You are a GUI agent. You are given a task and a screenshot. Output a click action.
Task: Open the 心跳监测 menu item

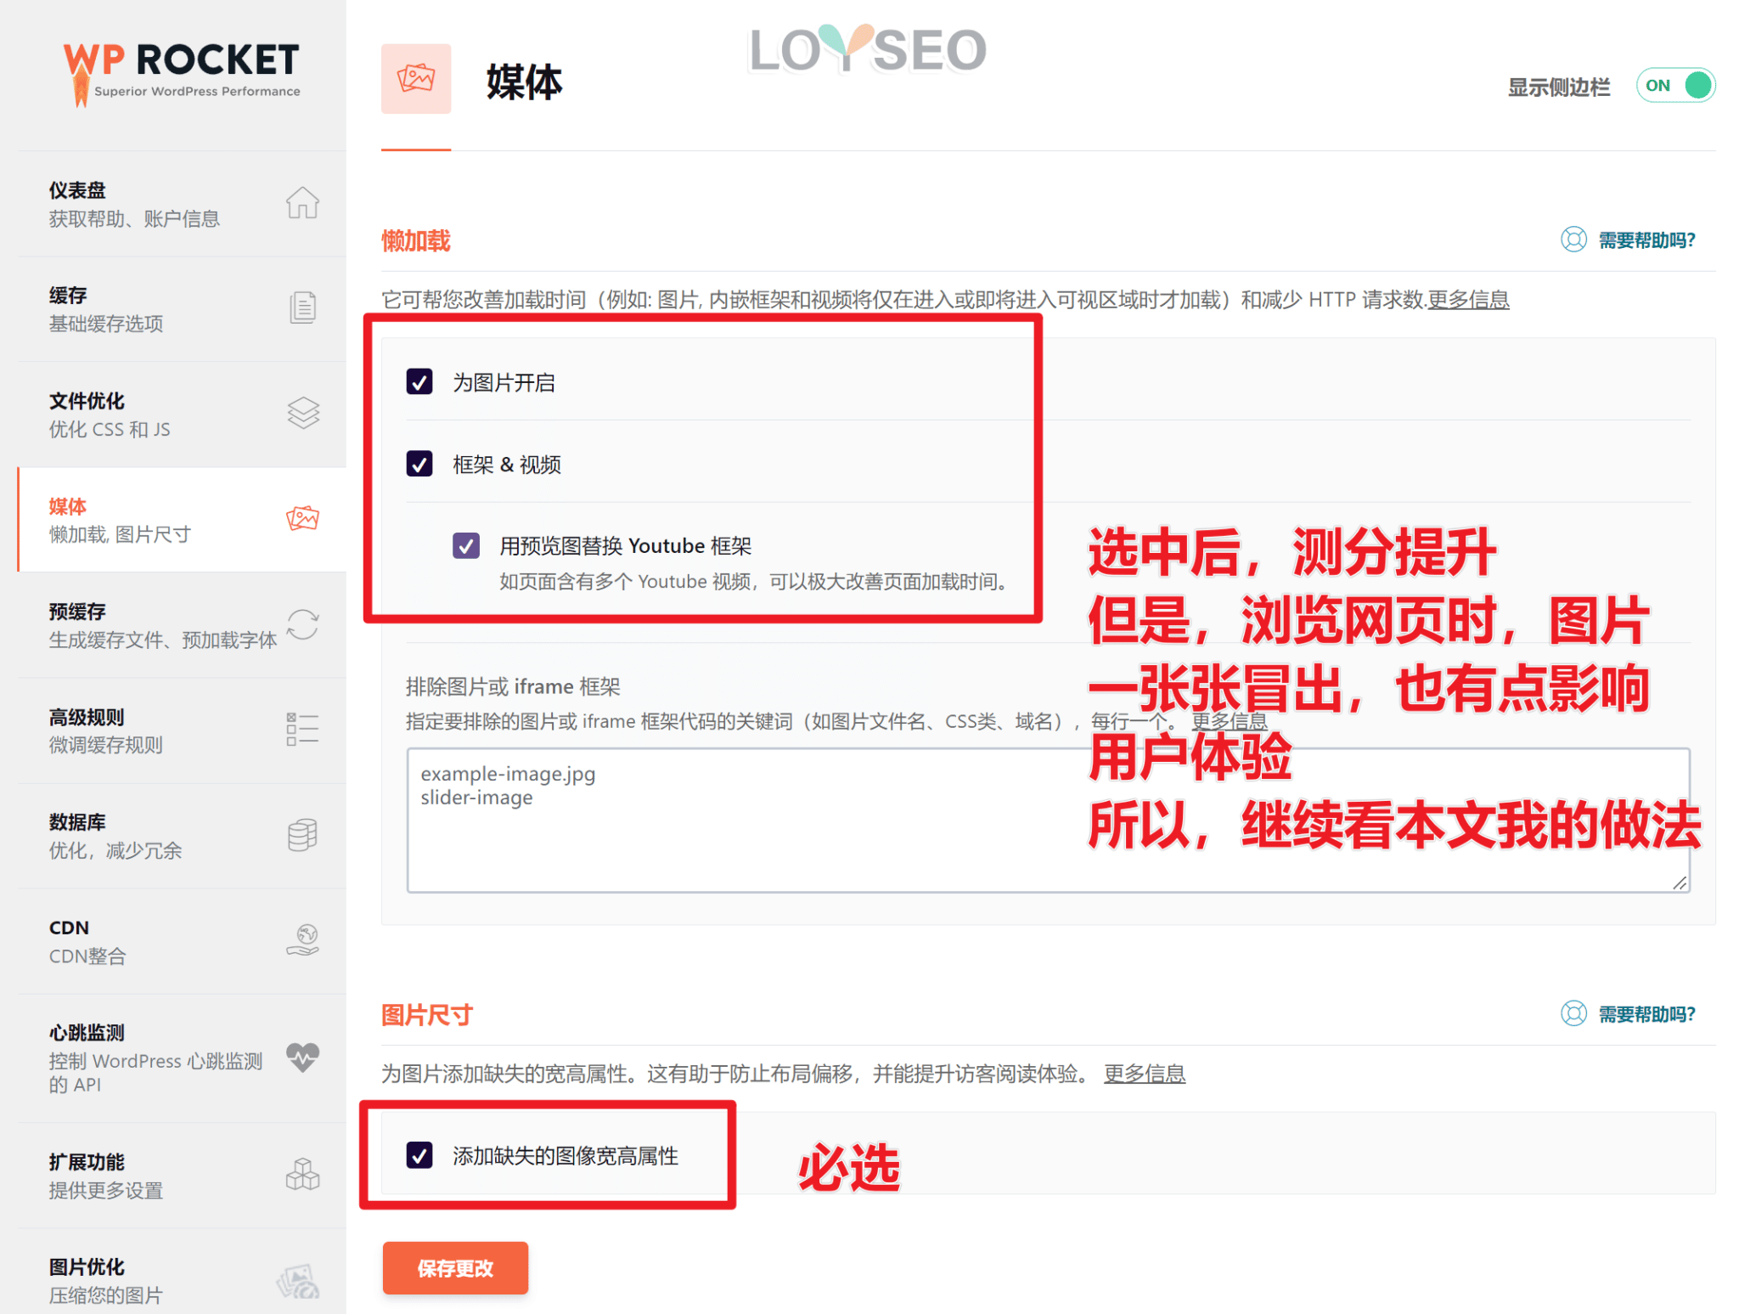[182, 1058]
